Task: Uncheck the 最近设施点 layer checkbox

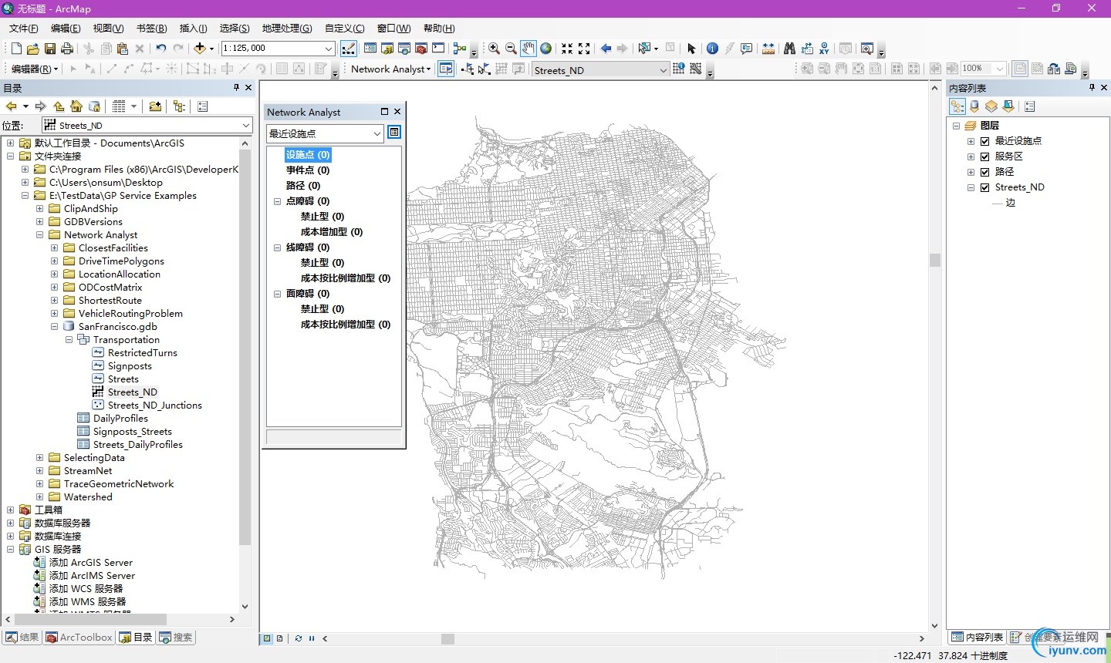Action: (984, 141)
